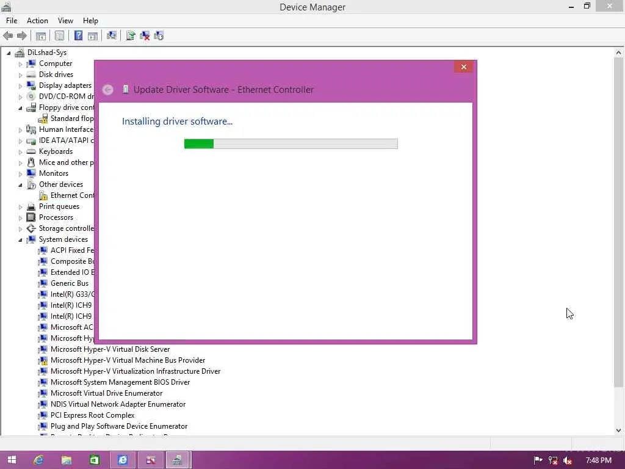Click the Forward arrow in Device Manager toolbar
Screen dimensions: 625x469
(x=22, y=36)
